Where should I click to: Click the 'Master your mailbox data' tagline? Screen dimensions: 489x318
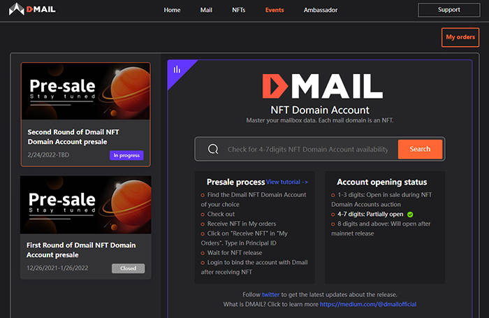(320, 120)
